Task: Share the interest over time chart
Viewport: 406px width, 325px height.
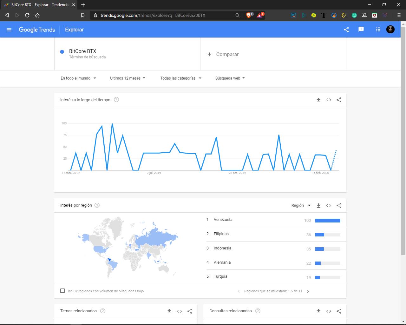Action: point(339,100)
